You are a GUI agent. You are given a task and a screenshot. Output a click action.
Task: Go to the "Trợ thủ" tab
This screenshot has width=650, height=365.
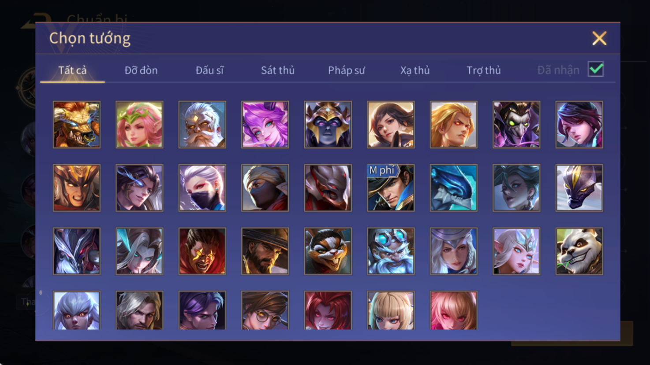coord(484,70)
